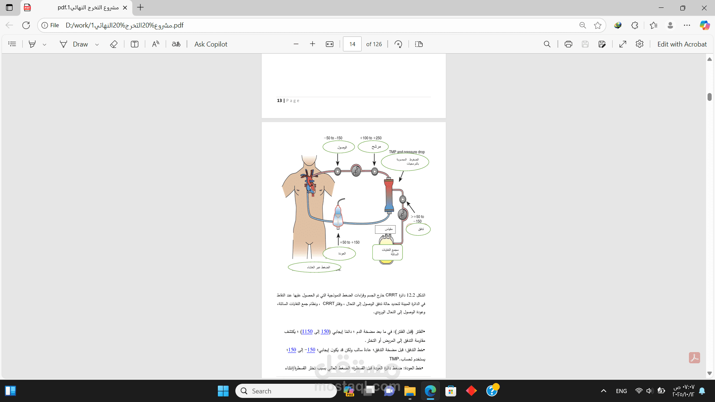This screenshot has width=715, height=402.
Task: Open PDF viewer settings
Action: [x=640, y=44]
